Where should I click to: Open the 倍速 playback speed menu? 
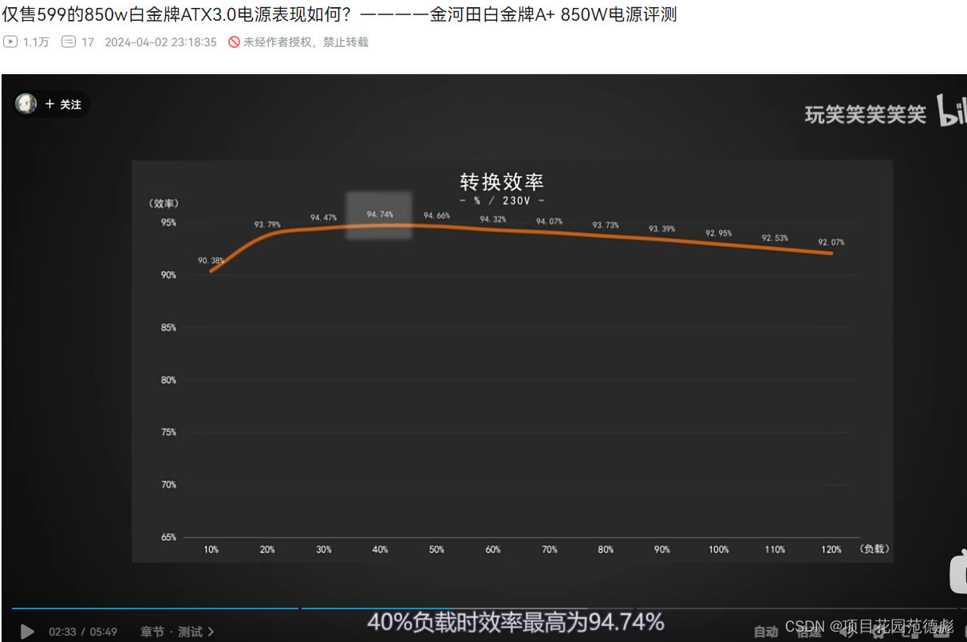tap(809, 632)
